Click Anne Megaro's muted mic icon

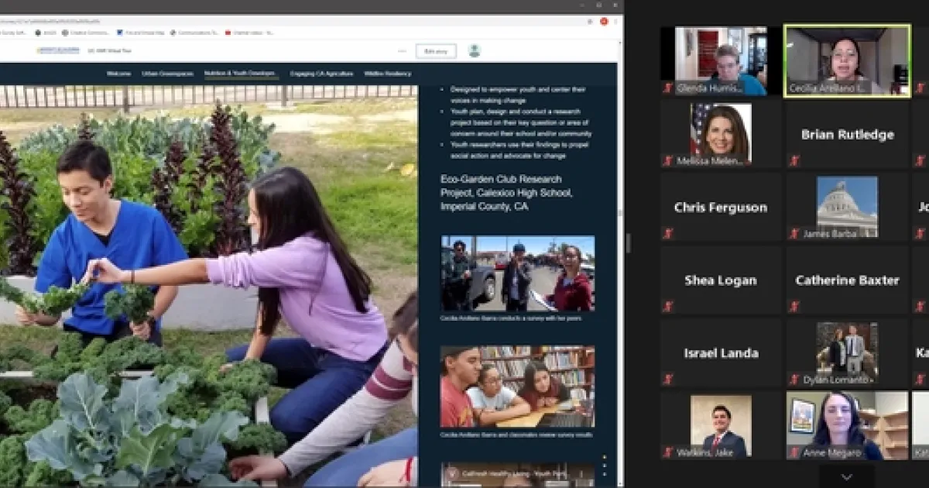pyautogui.click(x=794, y=452)
